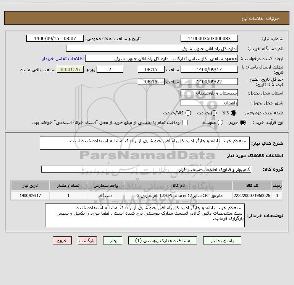294x285 pixels.
Task: Click the نام کالا column header
Action: point(179,186)
